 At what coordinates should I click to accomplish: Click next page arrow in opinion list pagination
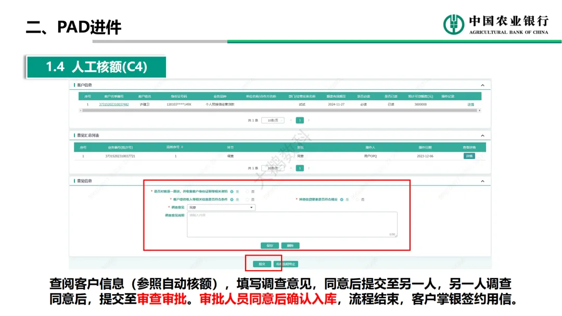pos(309,168)
